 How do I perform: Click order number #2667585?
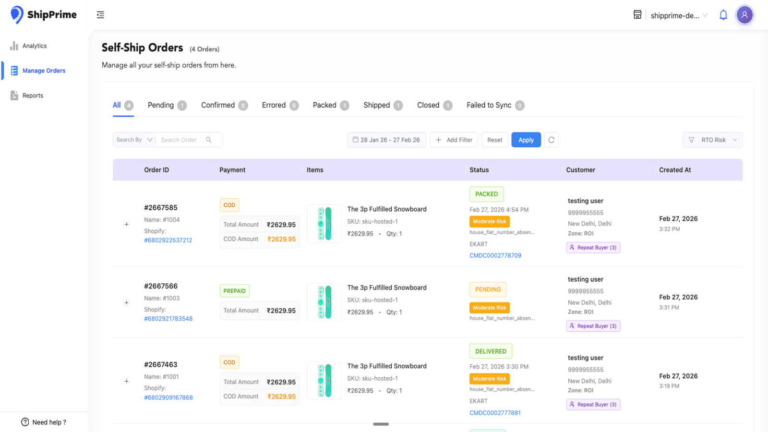coord(161,208)
